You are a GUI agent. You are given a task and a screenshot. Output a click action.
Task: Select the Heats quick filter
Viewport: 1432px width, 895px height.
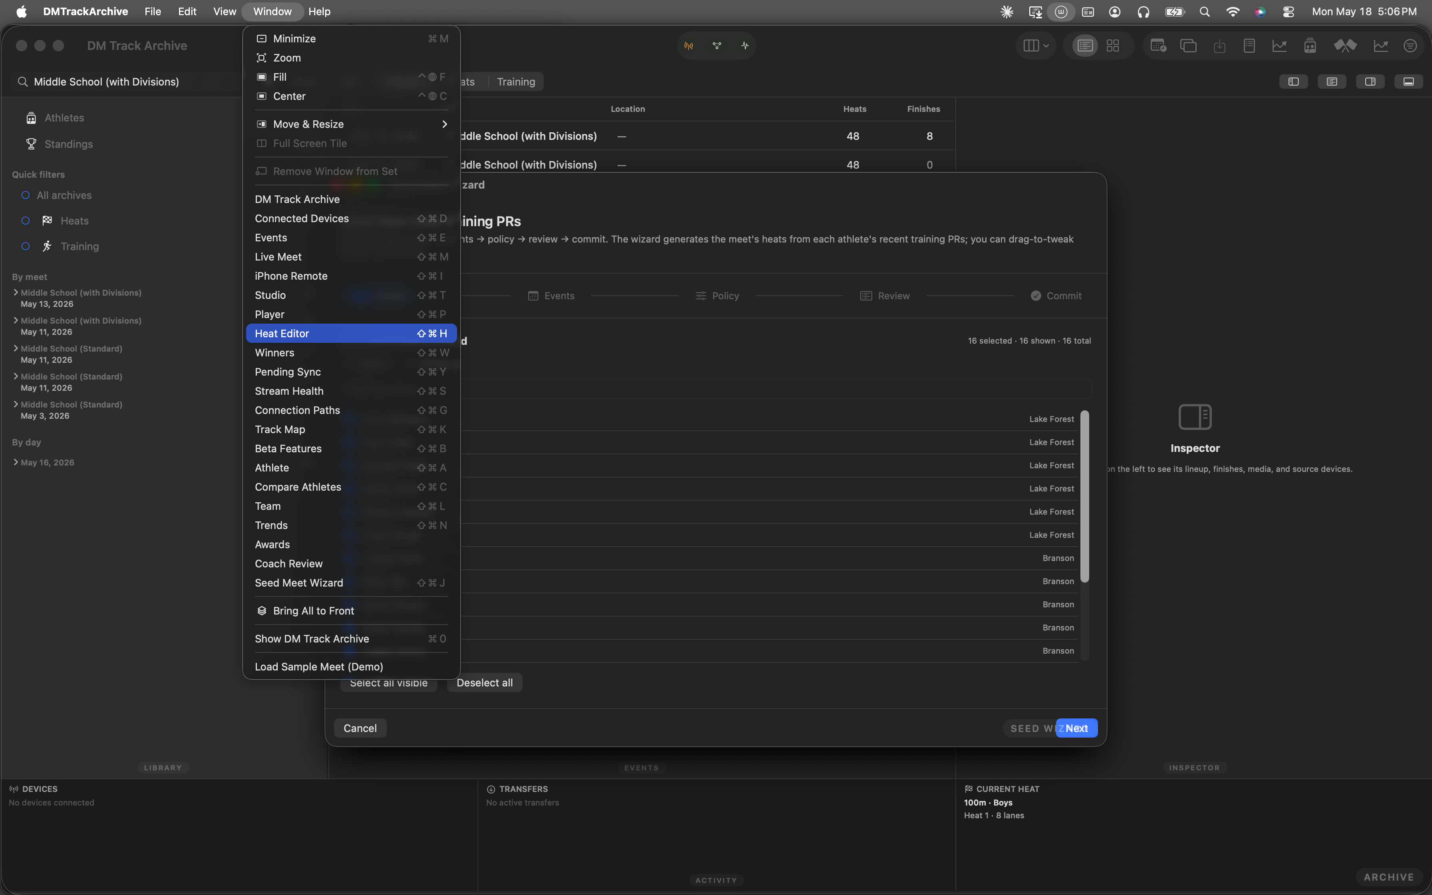pos(55,221)
